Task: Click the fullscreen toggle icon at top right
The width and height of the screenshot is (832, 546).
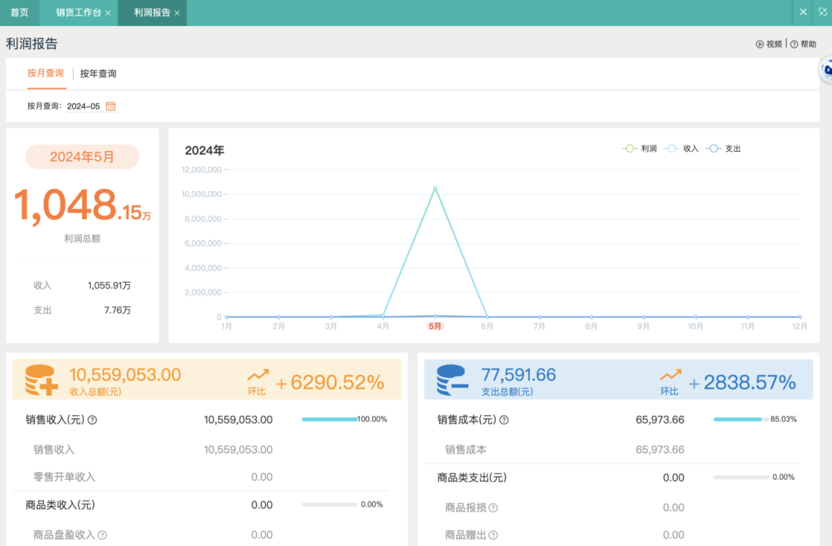Action: (x=822, y=12)
